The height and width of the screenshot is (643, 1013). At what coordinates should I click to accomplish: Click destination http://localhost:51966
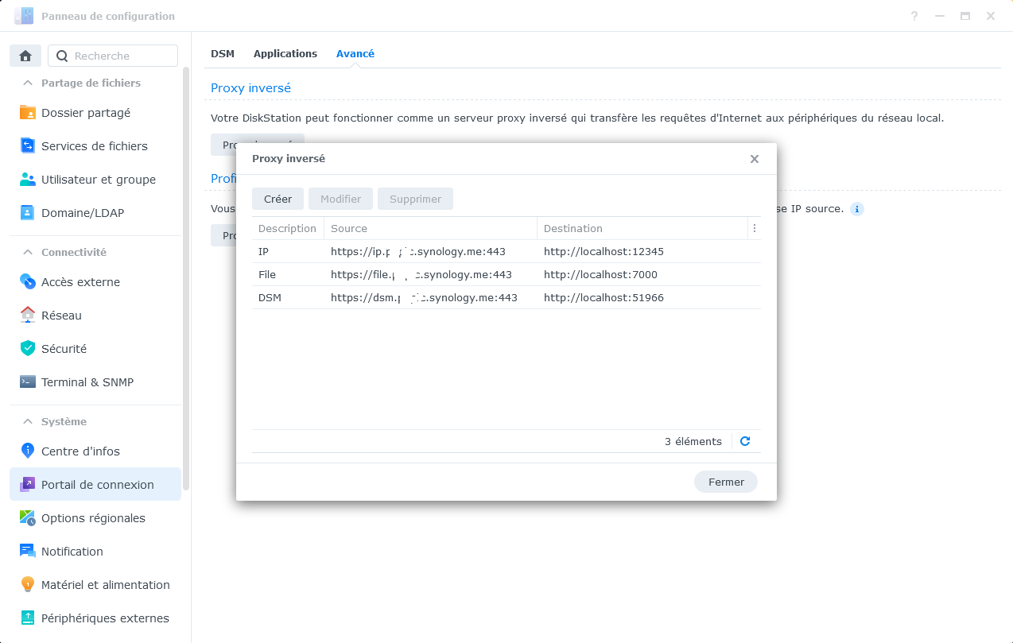click(x=604, y=298)
